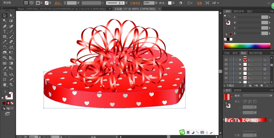Open the fill swatch dropdown in control bar
This screenshot has height=138, width=274.
[41, 3]
